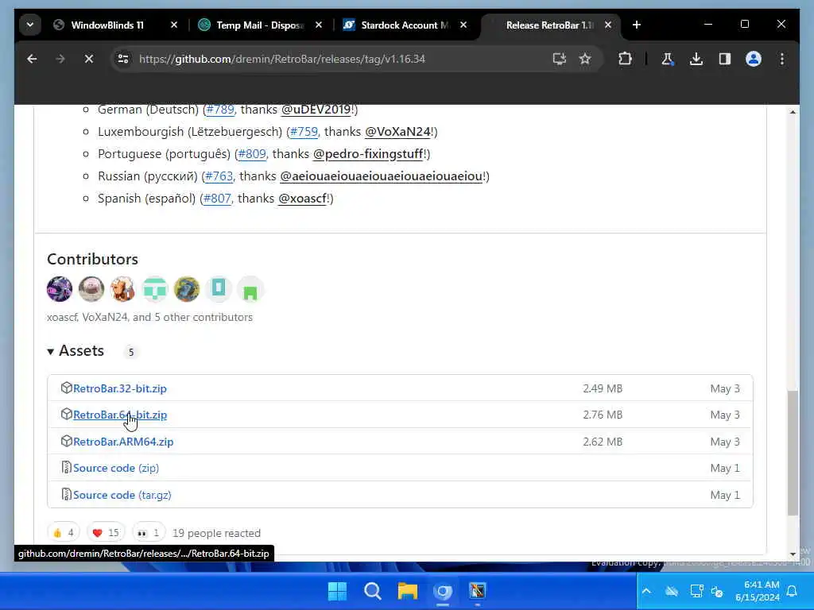The height and width of the screenshot is (610, 814).
Task: Open the Downloads icon
Action: point(696,59)
